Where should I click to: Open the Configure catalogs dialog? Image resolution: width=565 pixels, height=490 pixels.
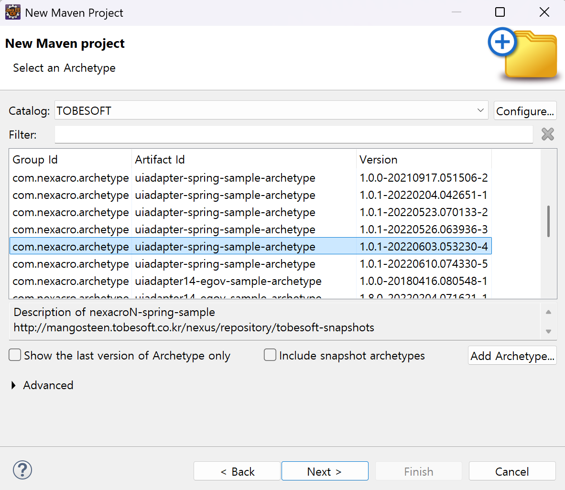tap(525, 111)
